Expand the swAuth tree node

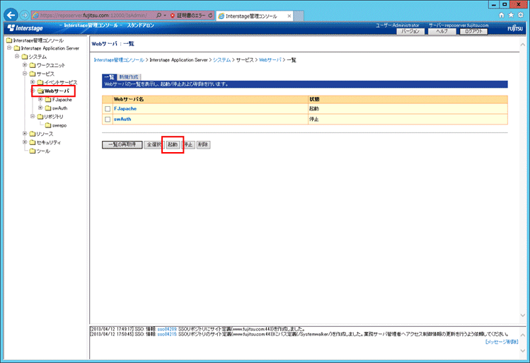coord(40,108)
